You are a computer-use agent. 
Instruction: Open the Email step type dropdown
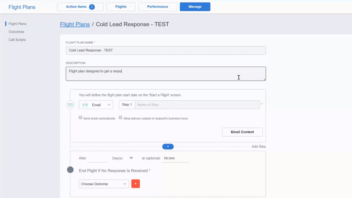96,105
